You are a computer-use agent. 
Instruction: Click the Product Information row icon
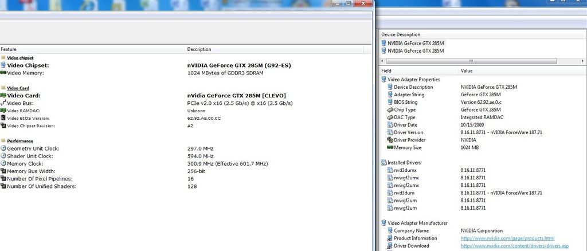click(390, 238)
